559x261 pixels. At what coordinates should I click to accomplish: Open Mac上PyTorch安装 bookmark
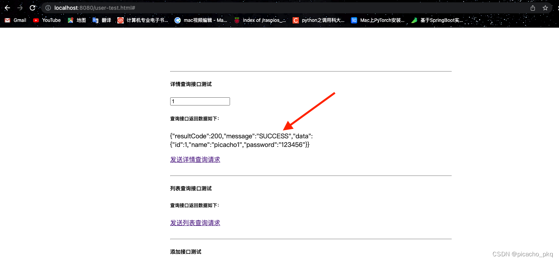tap(377, 20)
